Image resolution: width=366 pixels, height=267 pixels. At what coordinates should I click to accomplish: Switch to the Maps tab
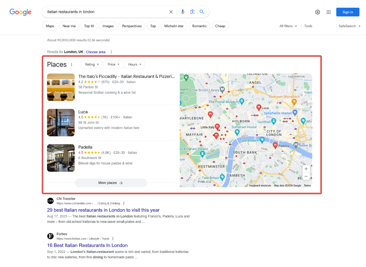click(x=50, y=26)
